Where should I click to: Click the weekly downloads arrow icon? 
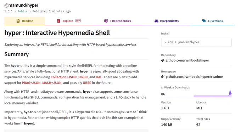coord(162,87)
